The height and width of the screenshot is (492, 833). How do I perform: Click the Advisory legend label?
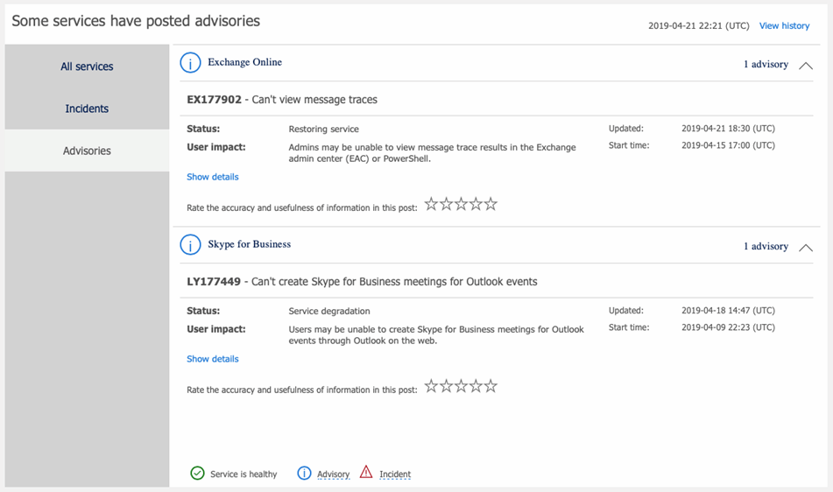point(333,474)
